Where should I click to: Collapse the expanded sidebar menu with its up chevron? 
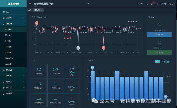tap(24, 24)
